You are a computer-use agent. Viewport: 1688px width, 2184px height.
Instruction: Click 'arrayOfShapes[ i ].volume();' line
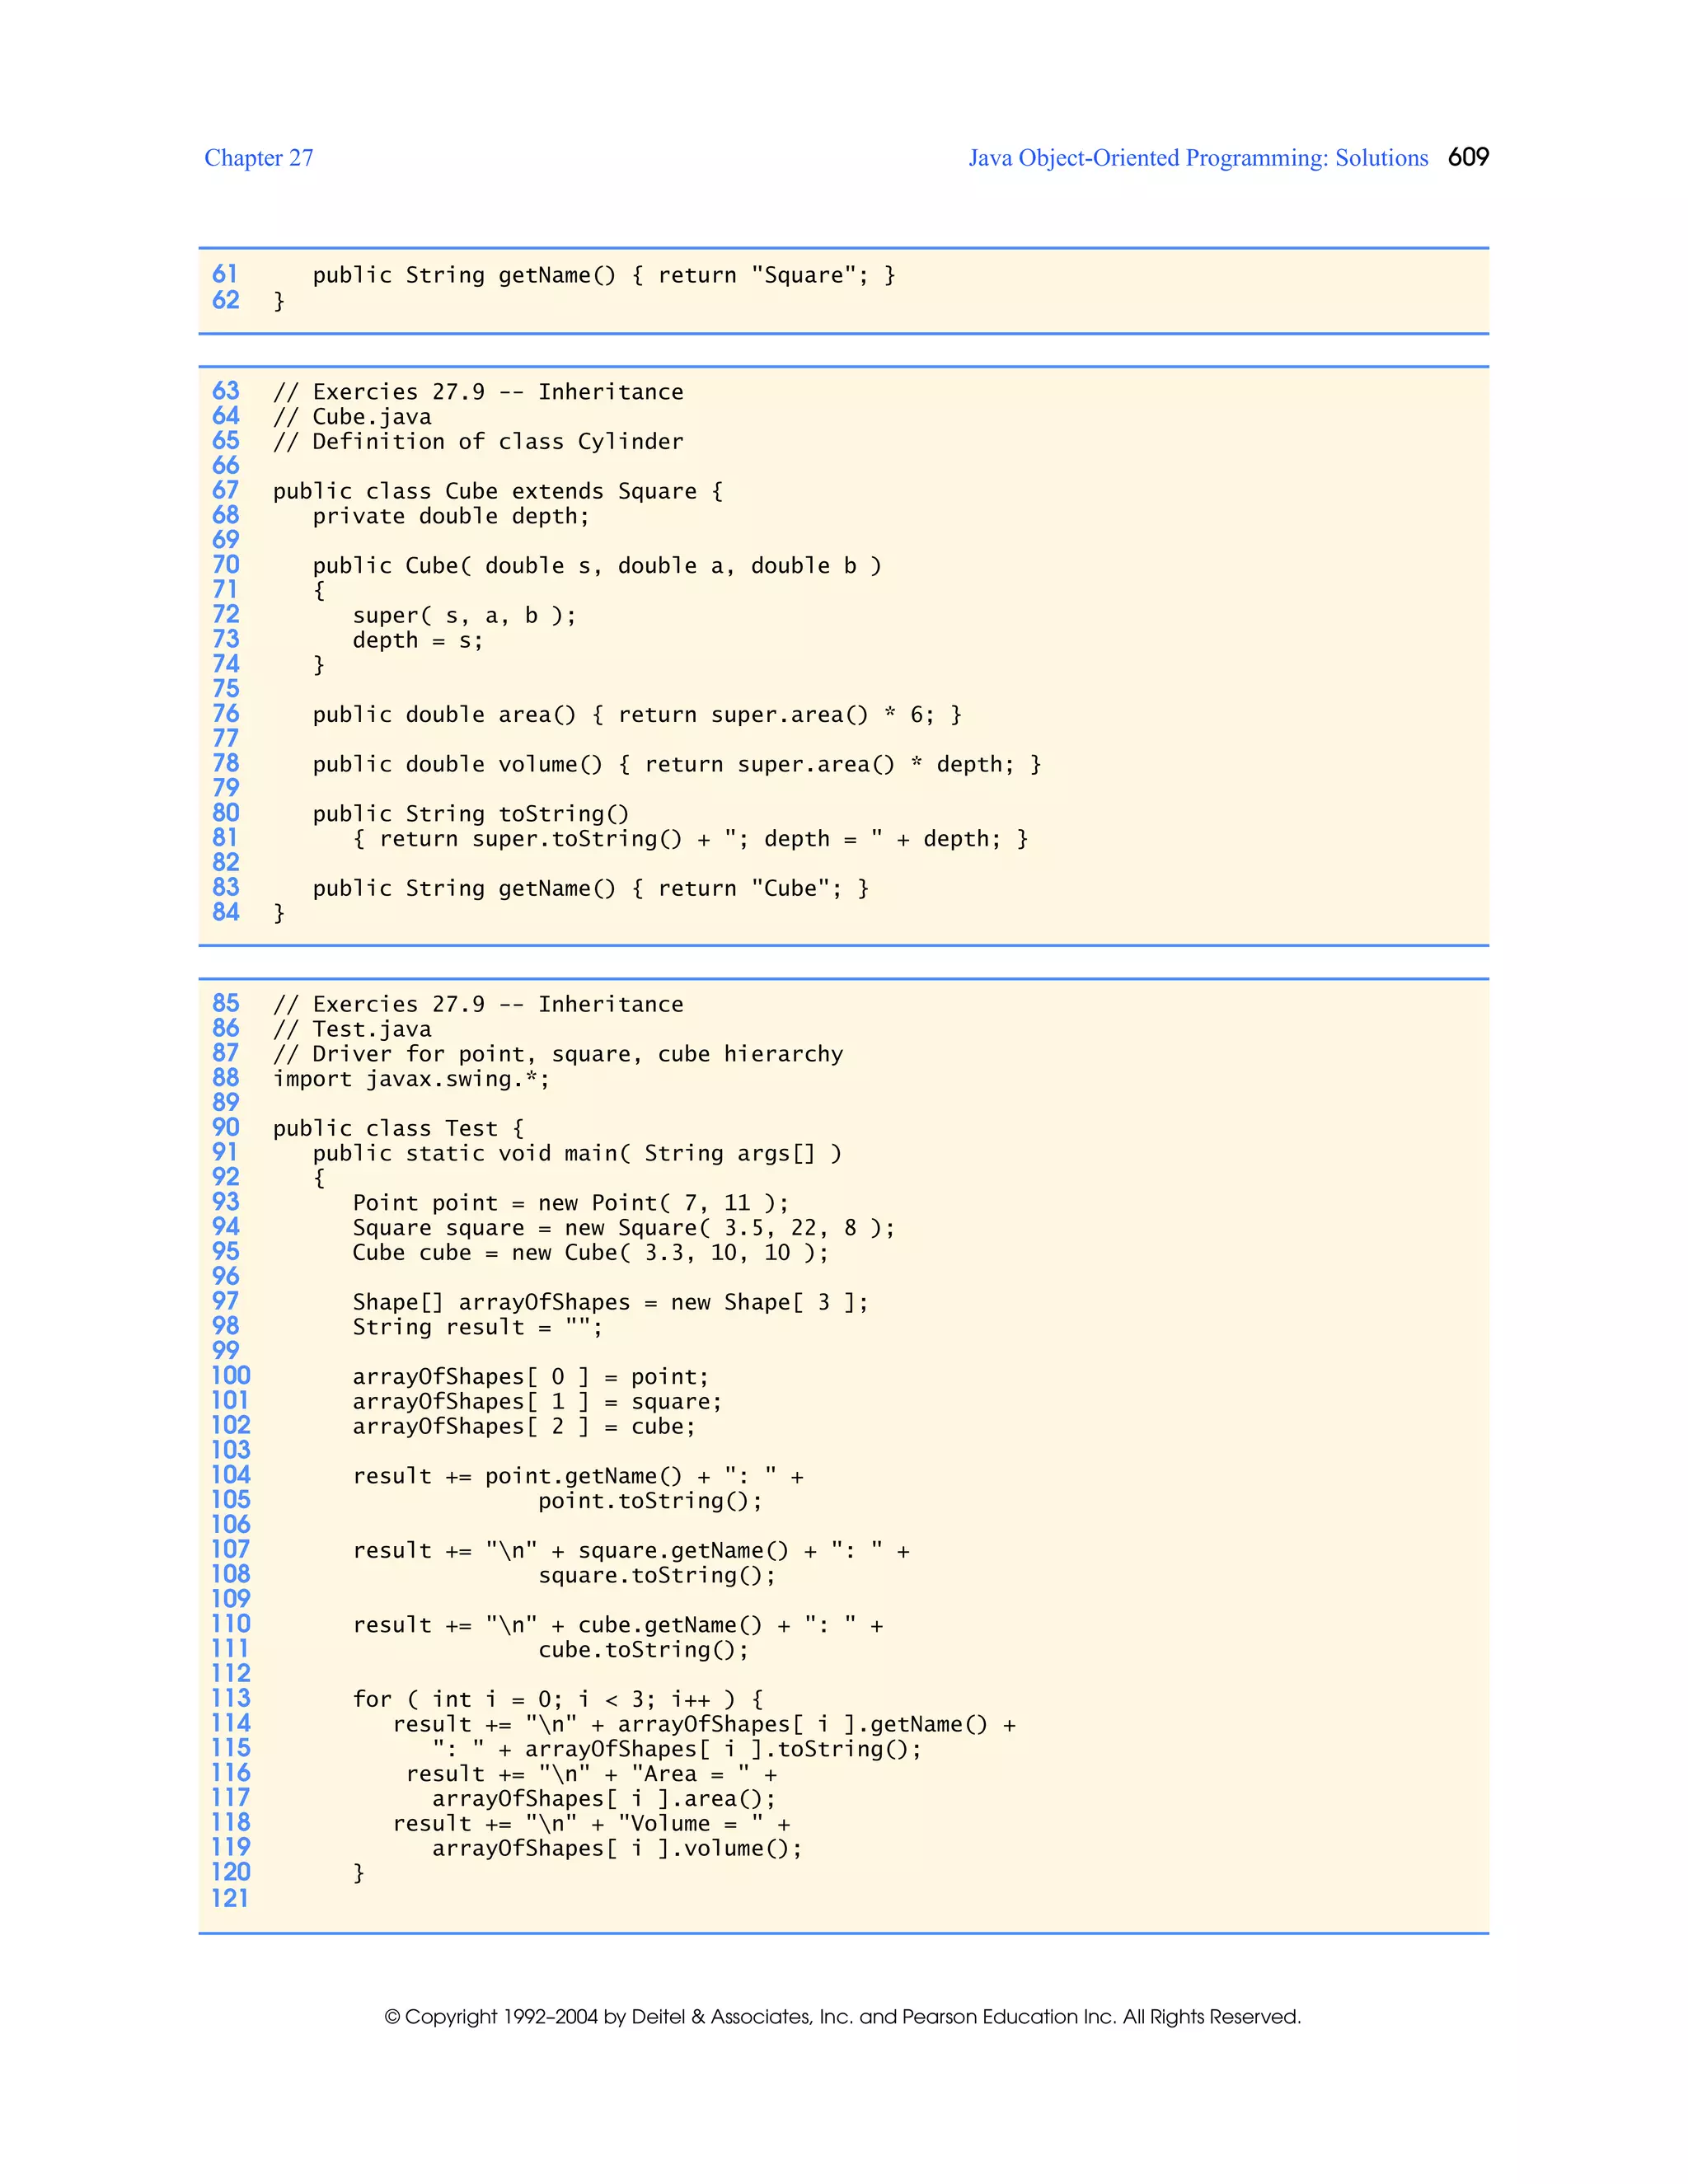pos(617,1848)
